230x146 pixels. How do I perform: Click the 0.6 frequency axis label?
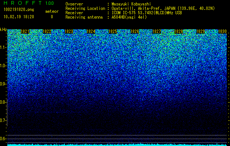[x=3, y=139]
